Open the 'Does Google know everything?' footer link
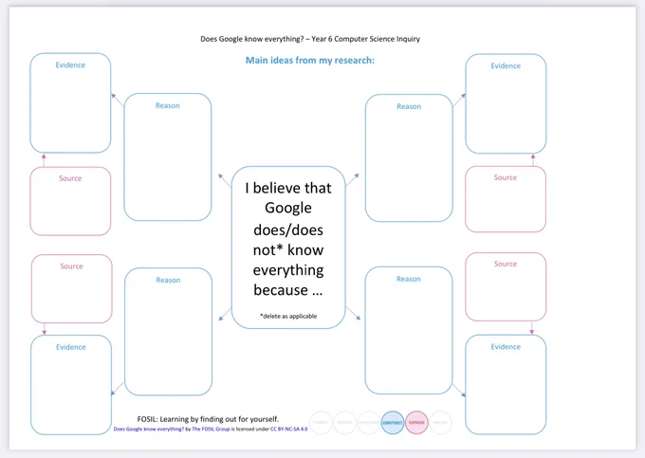The image size is (645, 458). [149, 430]
